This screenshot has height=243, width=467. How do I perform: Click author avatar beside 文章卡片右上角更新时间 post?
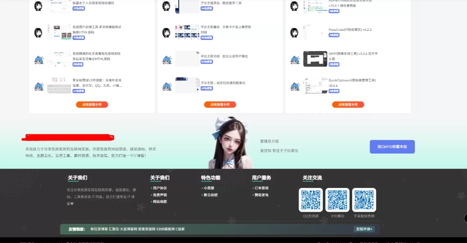tap(166, 32)
